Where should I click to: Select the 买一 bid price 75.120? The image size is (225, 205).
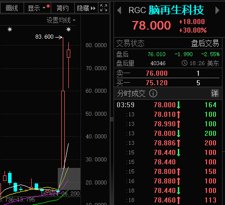click(x=157, y=83)
